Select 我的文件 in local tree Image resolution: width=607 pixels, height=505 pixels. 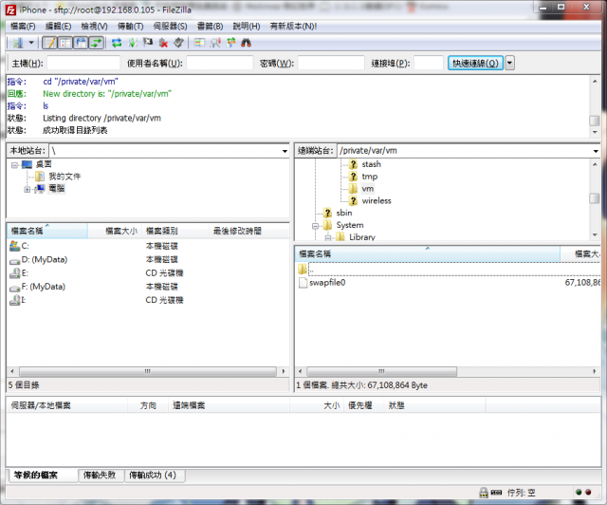click(x=64, y=177)
